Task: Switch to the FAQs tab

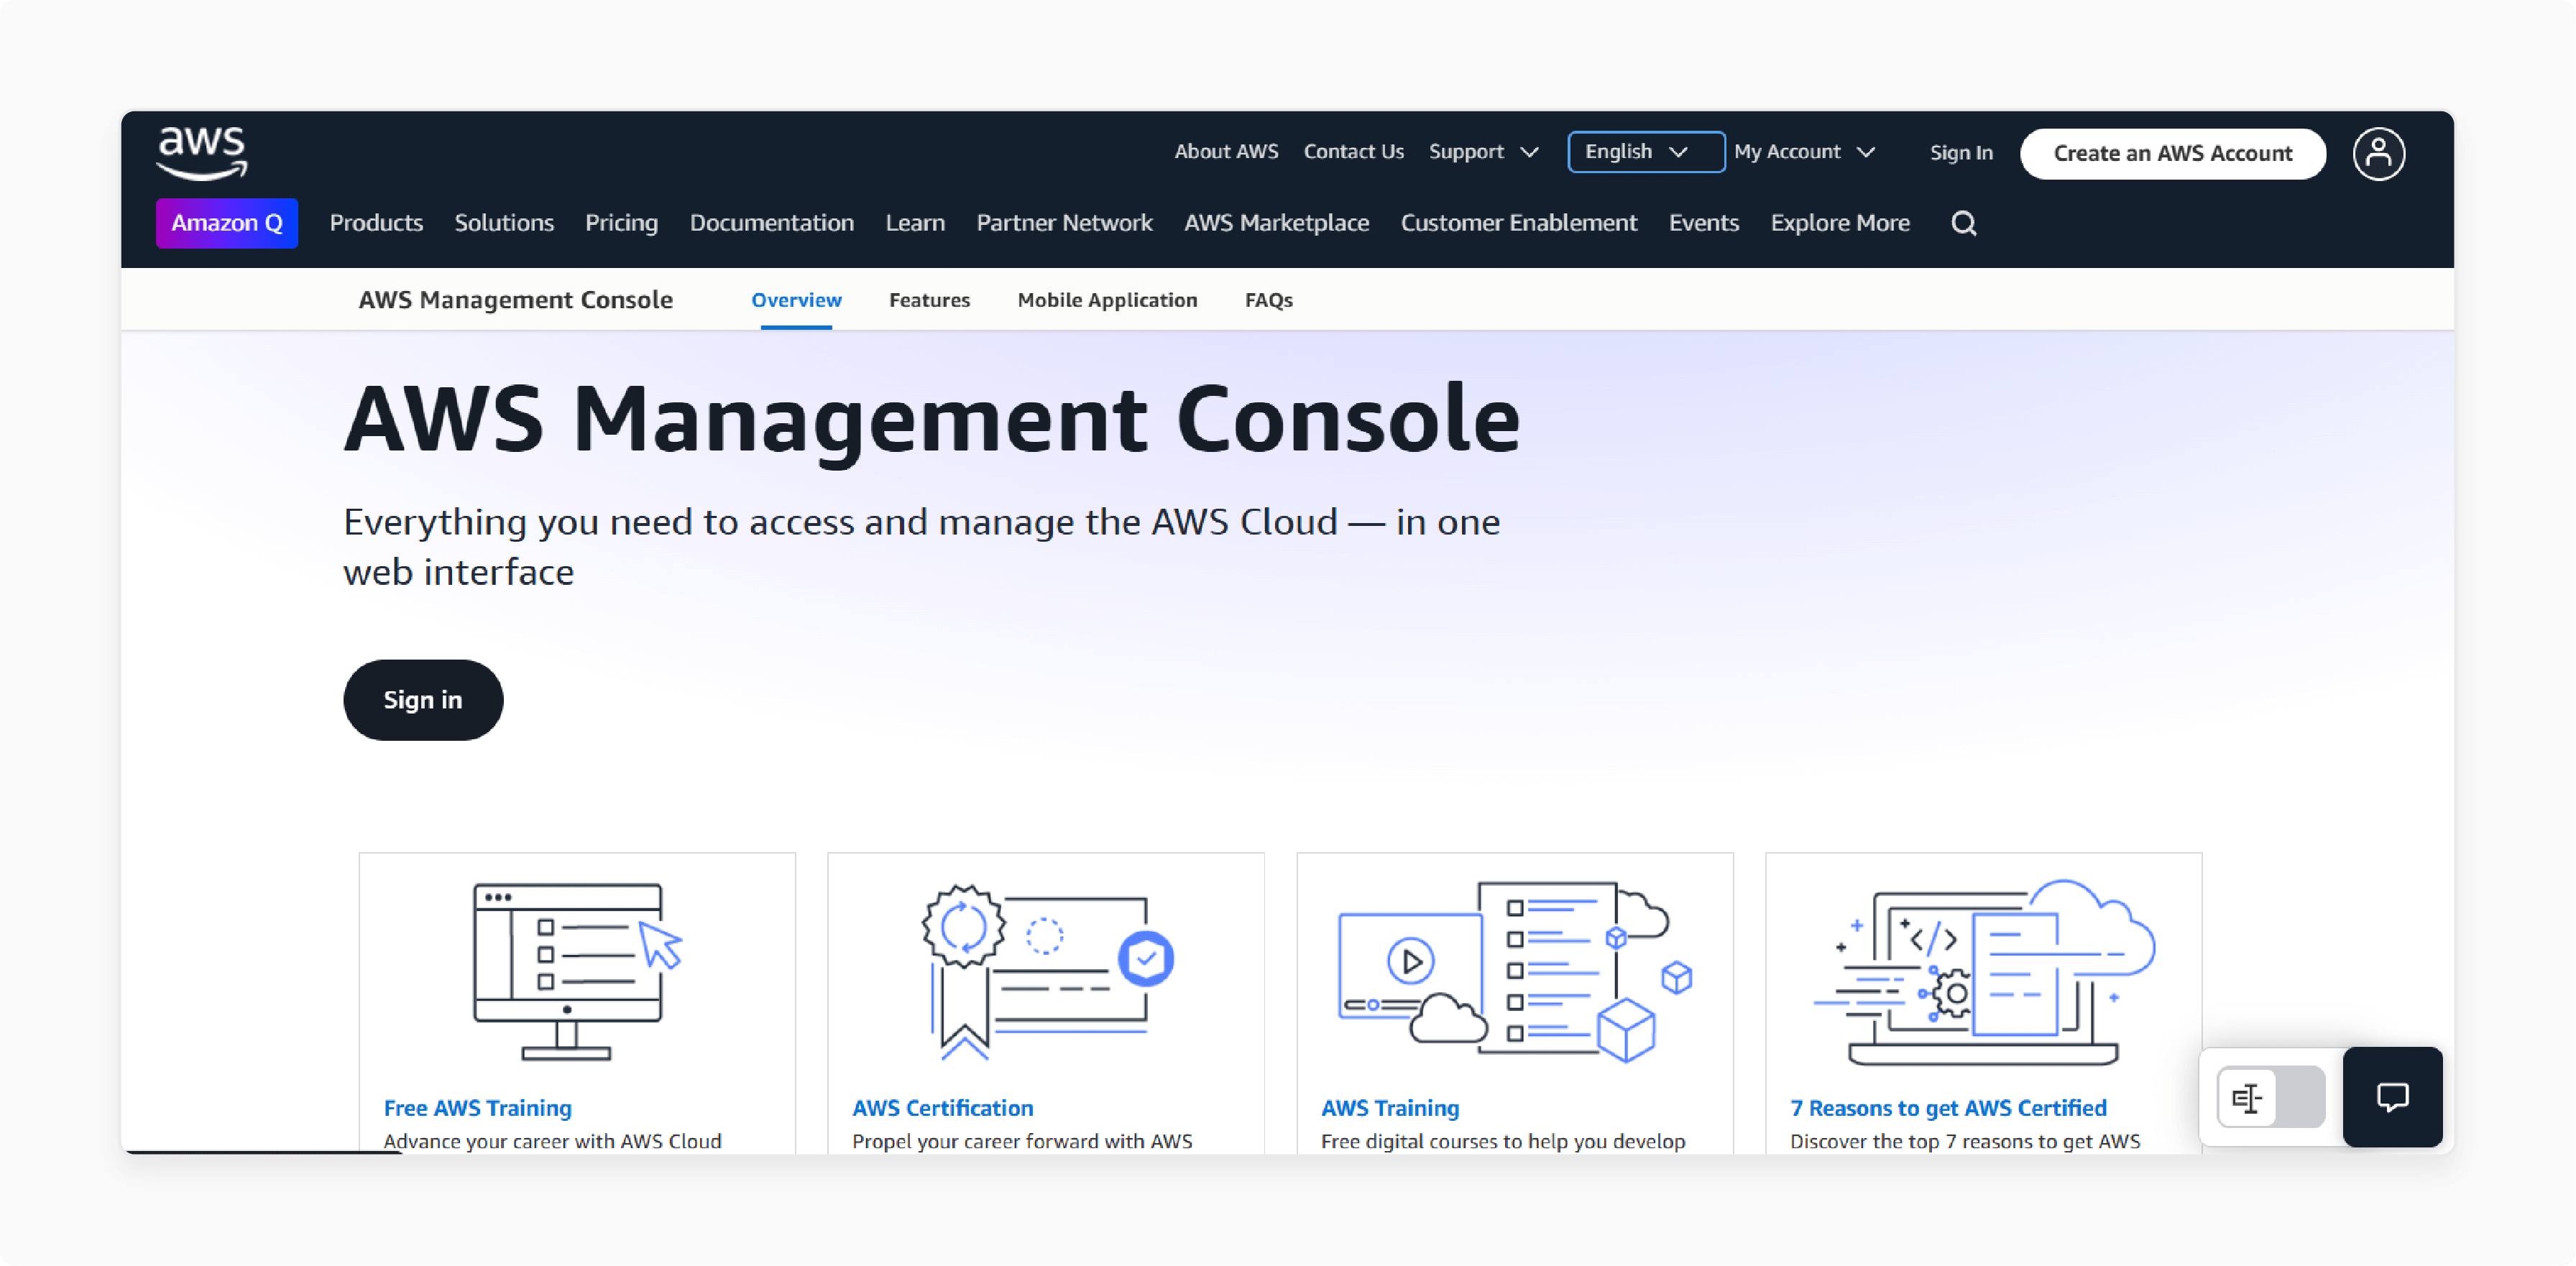Action: coord(1268,300)
